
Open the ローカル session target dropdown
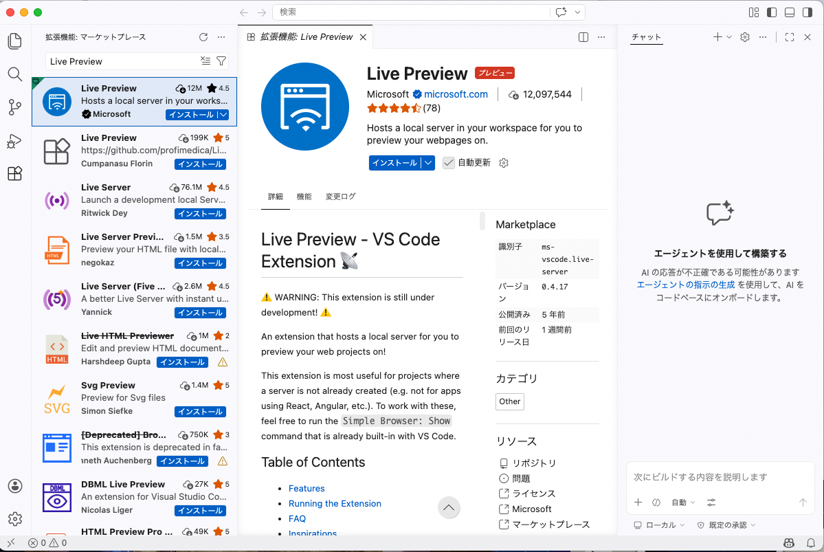659,525
